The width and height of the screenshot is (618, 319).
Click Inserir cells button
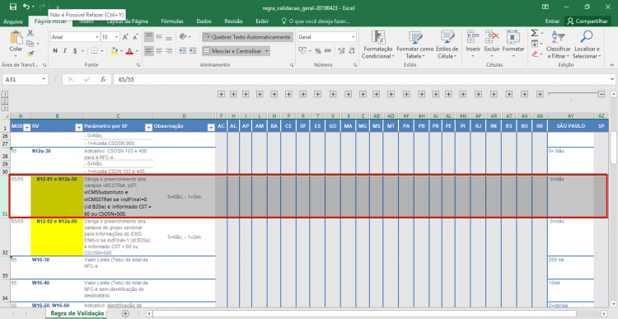pyautogui.click(x=473, y=45)
